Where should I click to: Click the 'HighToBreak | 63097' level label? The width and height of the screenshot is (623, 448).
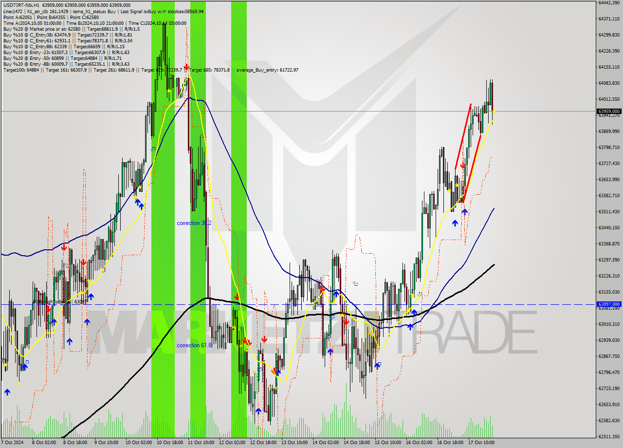60,302
